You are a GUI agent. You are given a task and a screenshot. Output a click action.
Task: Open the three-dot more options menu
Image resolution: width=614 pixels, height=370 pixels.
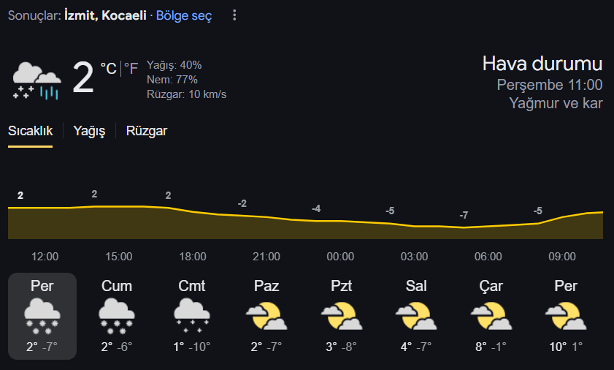(234, 15)
